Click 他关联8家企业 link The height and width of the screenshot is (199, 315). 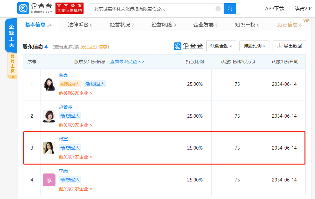point(75,93)
